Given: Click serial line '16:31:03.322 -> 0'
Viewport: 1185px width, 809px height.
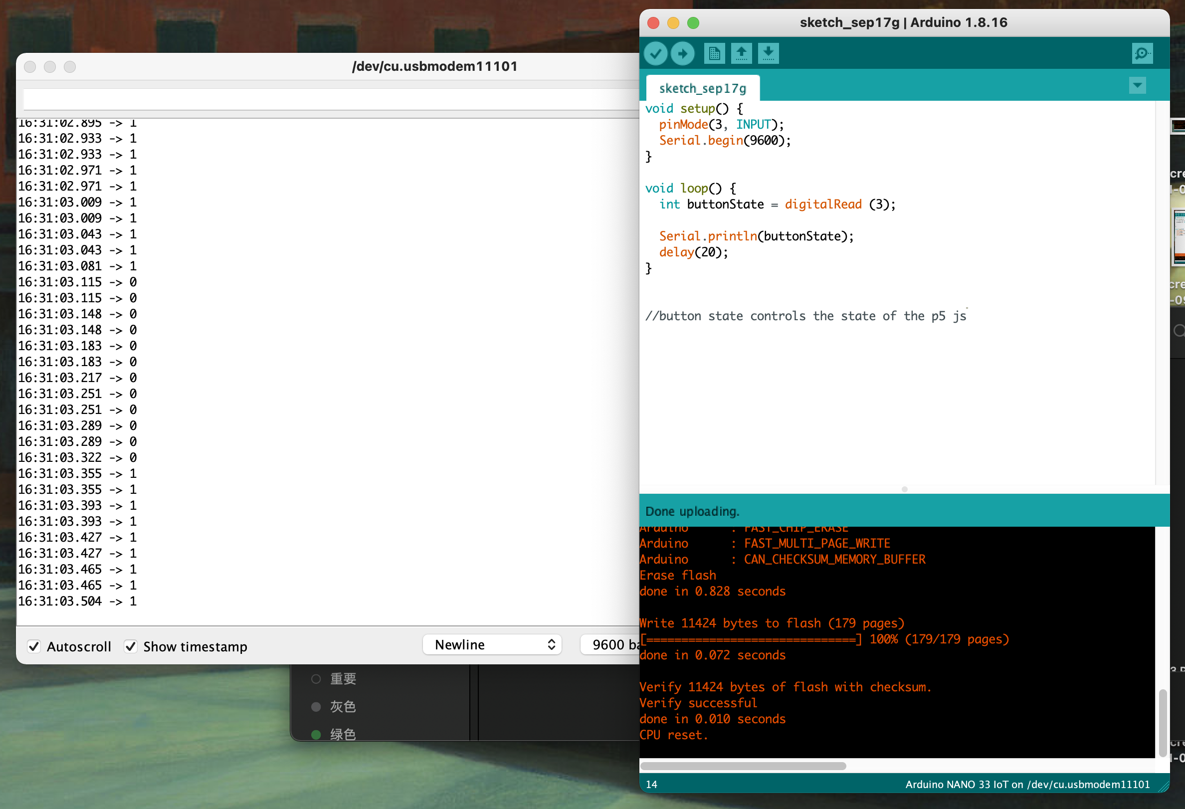Looking at the screenshot, I should click(x=77, y=458).
